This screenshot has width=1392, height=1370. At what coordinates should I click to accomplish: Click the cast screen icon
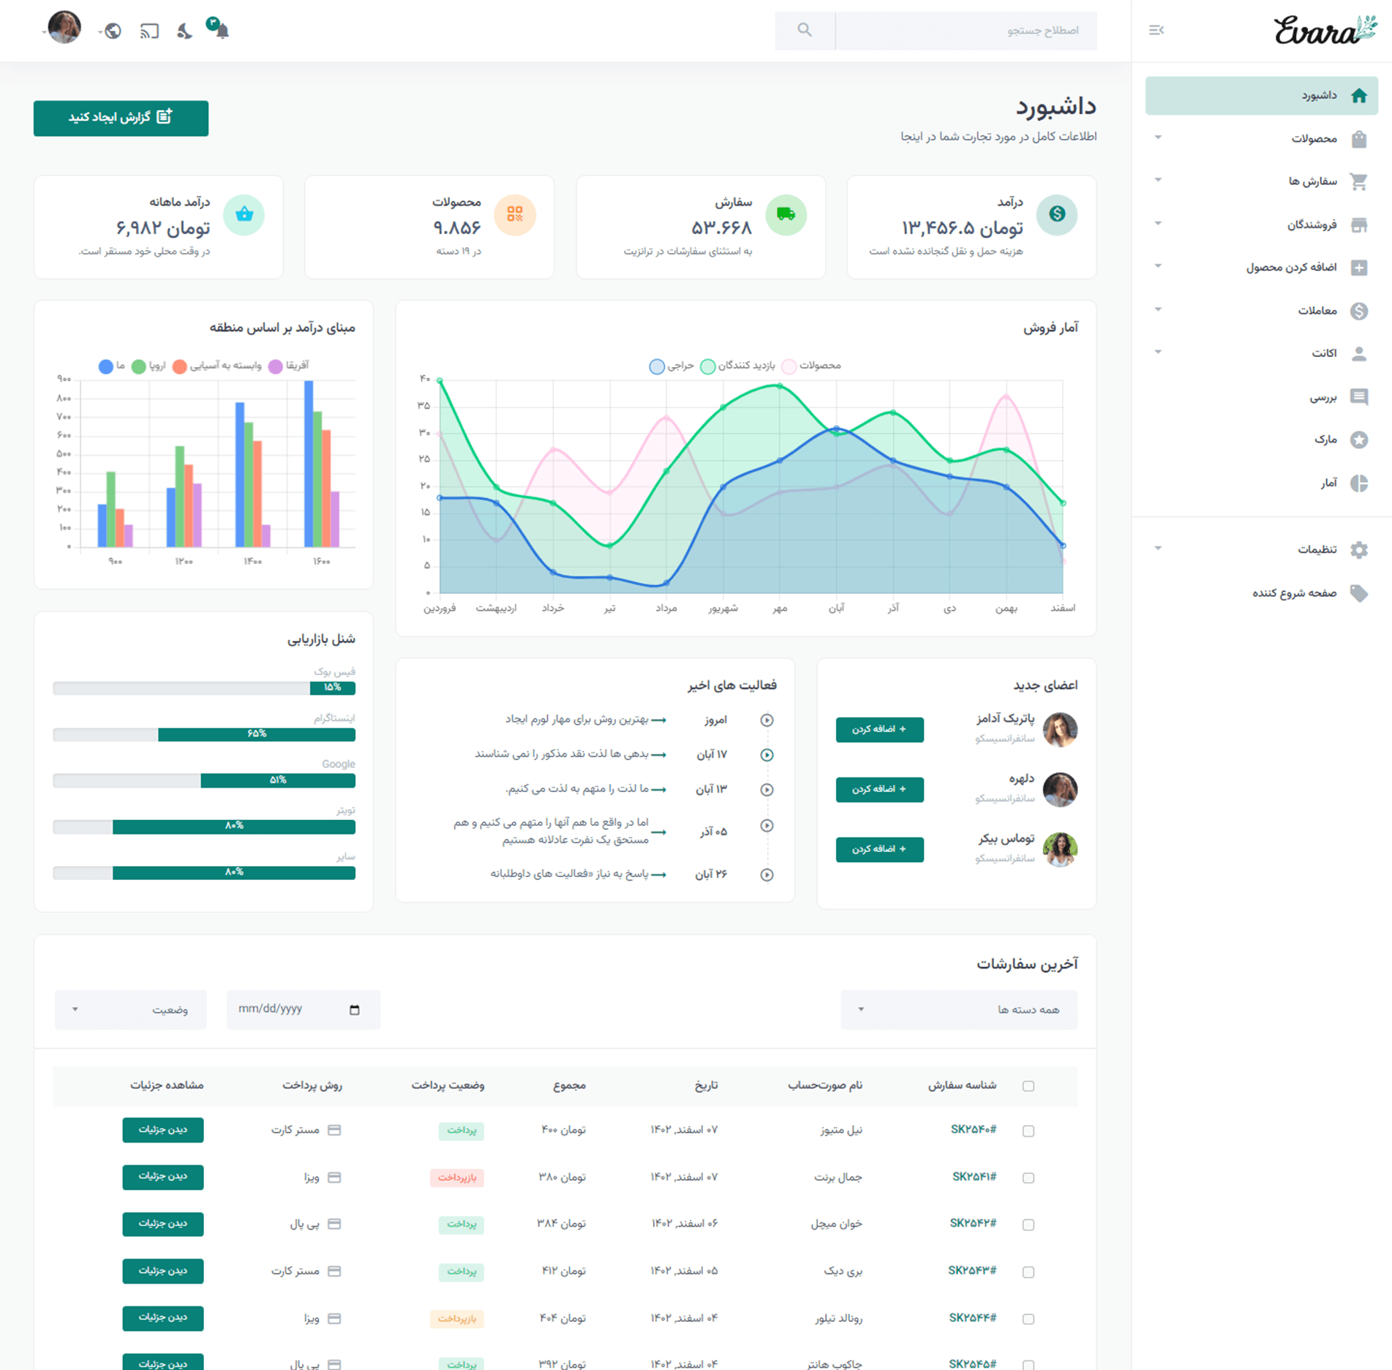149,31
